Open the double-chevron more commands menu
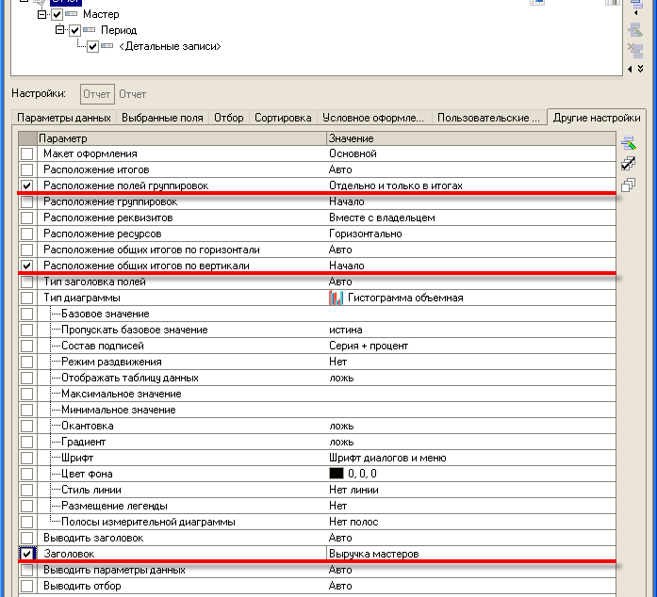Image resolution: width=657 pixels, height=597 pixels. 641,69
